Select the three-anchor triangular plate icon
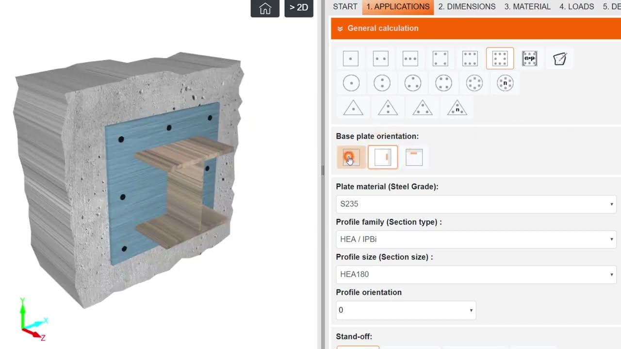Viewport: 621px width, 349px height. [422, 108]
